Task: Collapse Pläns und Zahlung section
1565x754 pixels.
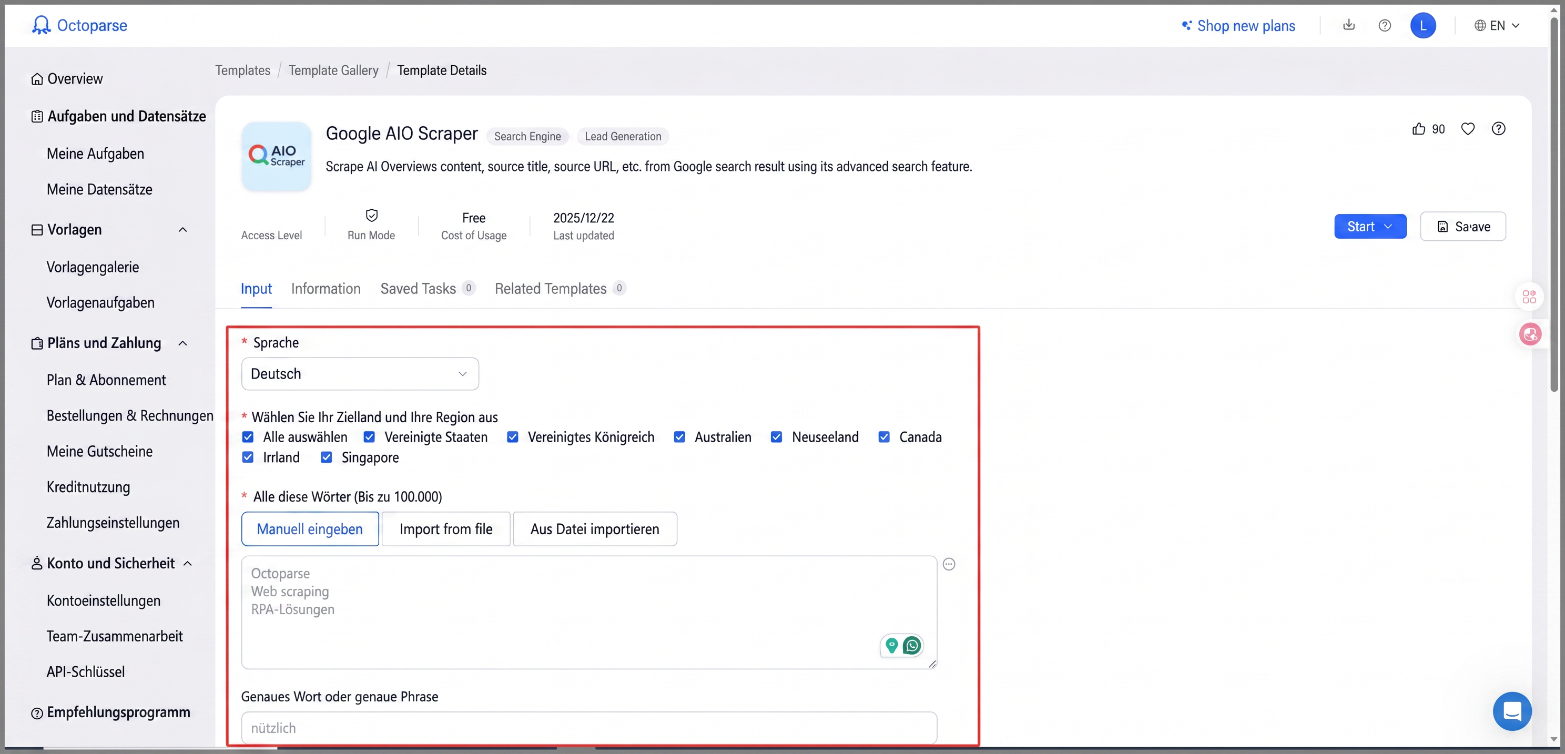Action: pos(182,343)
